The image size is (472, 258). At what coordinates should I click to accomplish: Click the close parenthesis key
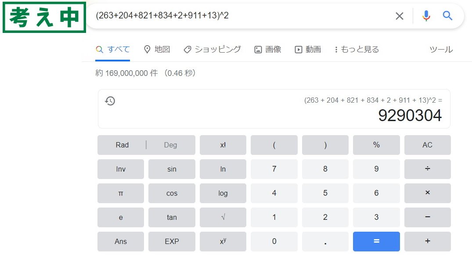(325, 145)
